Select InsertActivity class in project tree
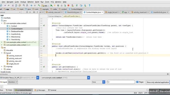Viewport: 170px width, 95px height. 16,34
